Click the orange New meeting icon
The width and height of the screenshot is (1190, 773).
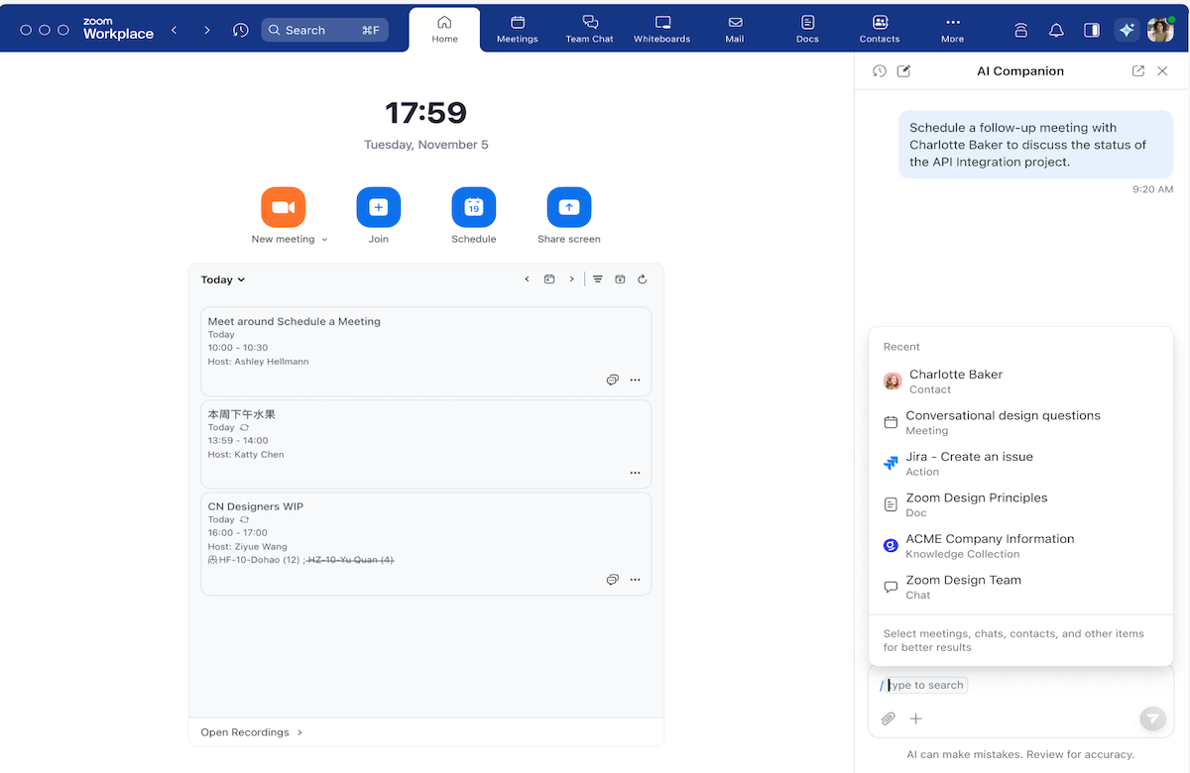[x=283, y=207]
